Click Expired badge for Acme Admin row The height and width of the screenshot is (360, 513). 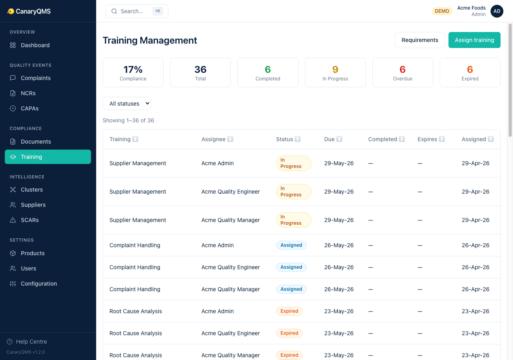tap(289, 311)
